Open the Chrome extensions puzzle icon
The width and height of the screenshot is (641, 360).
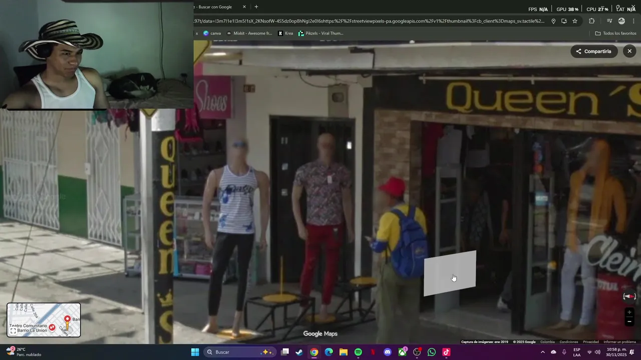point(592,21)
